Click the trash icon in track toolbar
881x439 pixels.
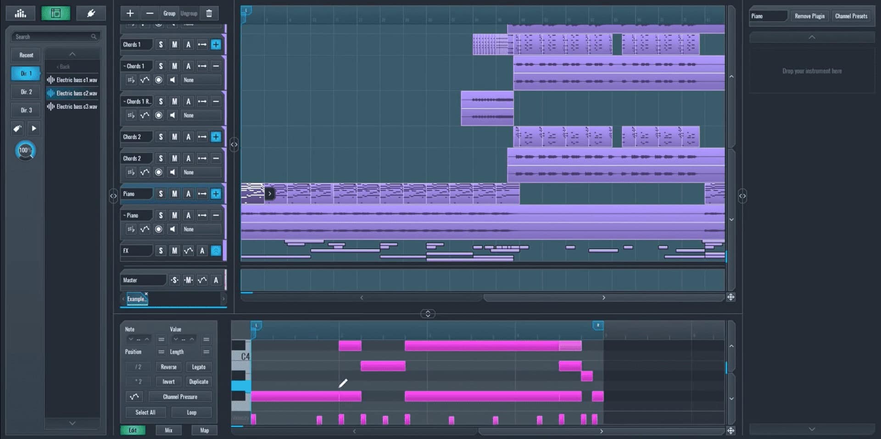(209, 13)
